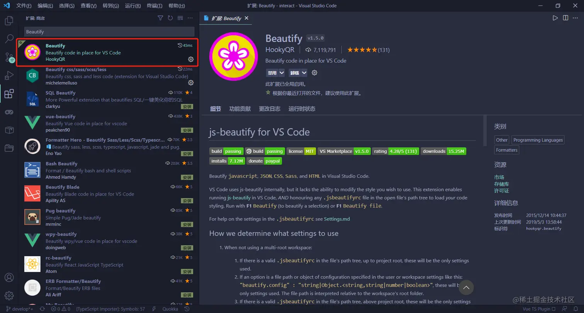The image size is (584, 313).
Task: Click the large Beautify flower logo
Action: click(234, 57)
